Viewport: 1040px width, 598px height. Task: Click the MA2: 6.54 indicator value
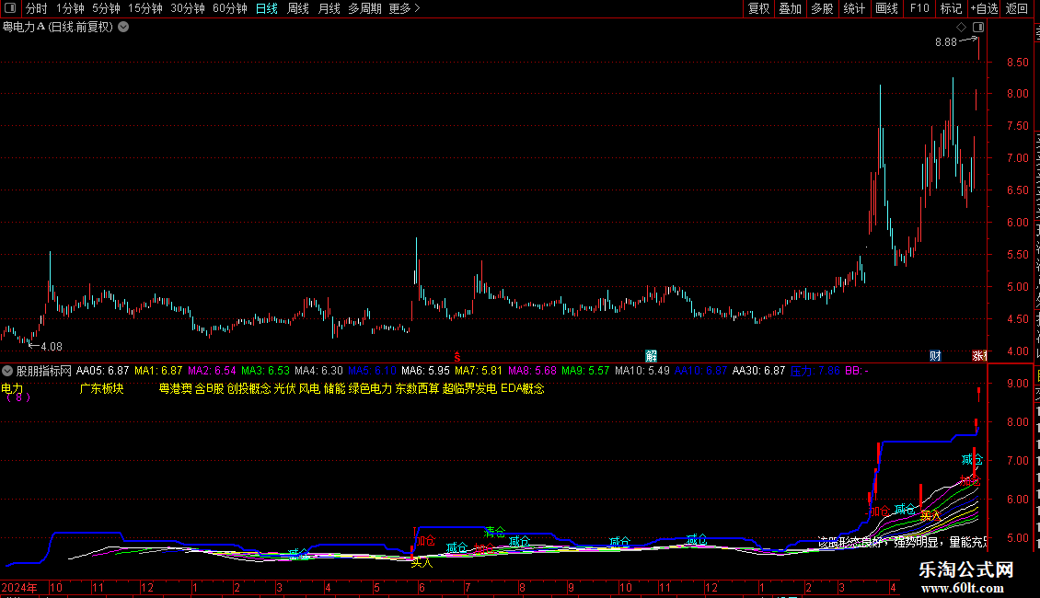pos(212,371)
